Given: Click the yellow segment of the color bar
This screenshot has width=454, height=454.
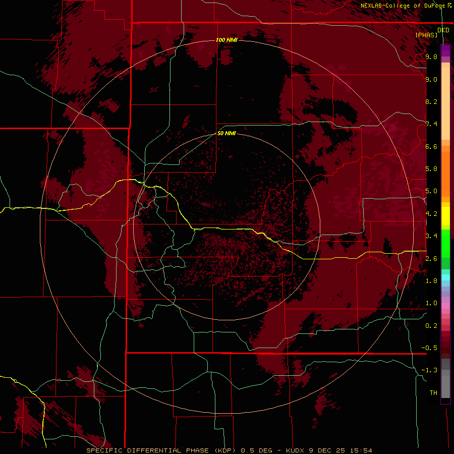Looking at the screenshot, I should pos(445,216).
